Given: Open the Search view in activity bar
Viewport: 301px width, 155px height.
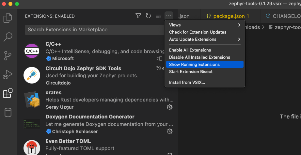Looking at the screenshot, I should tap(8, 37).
